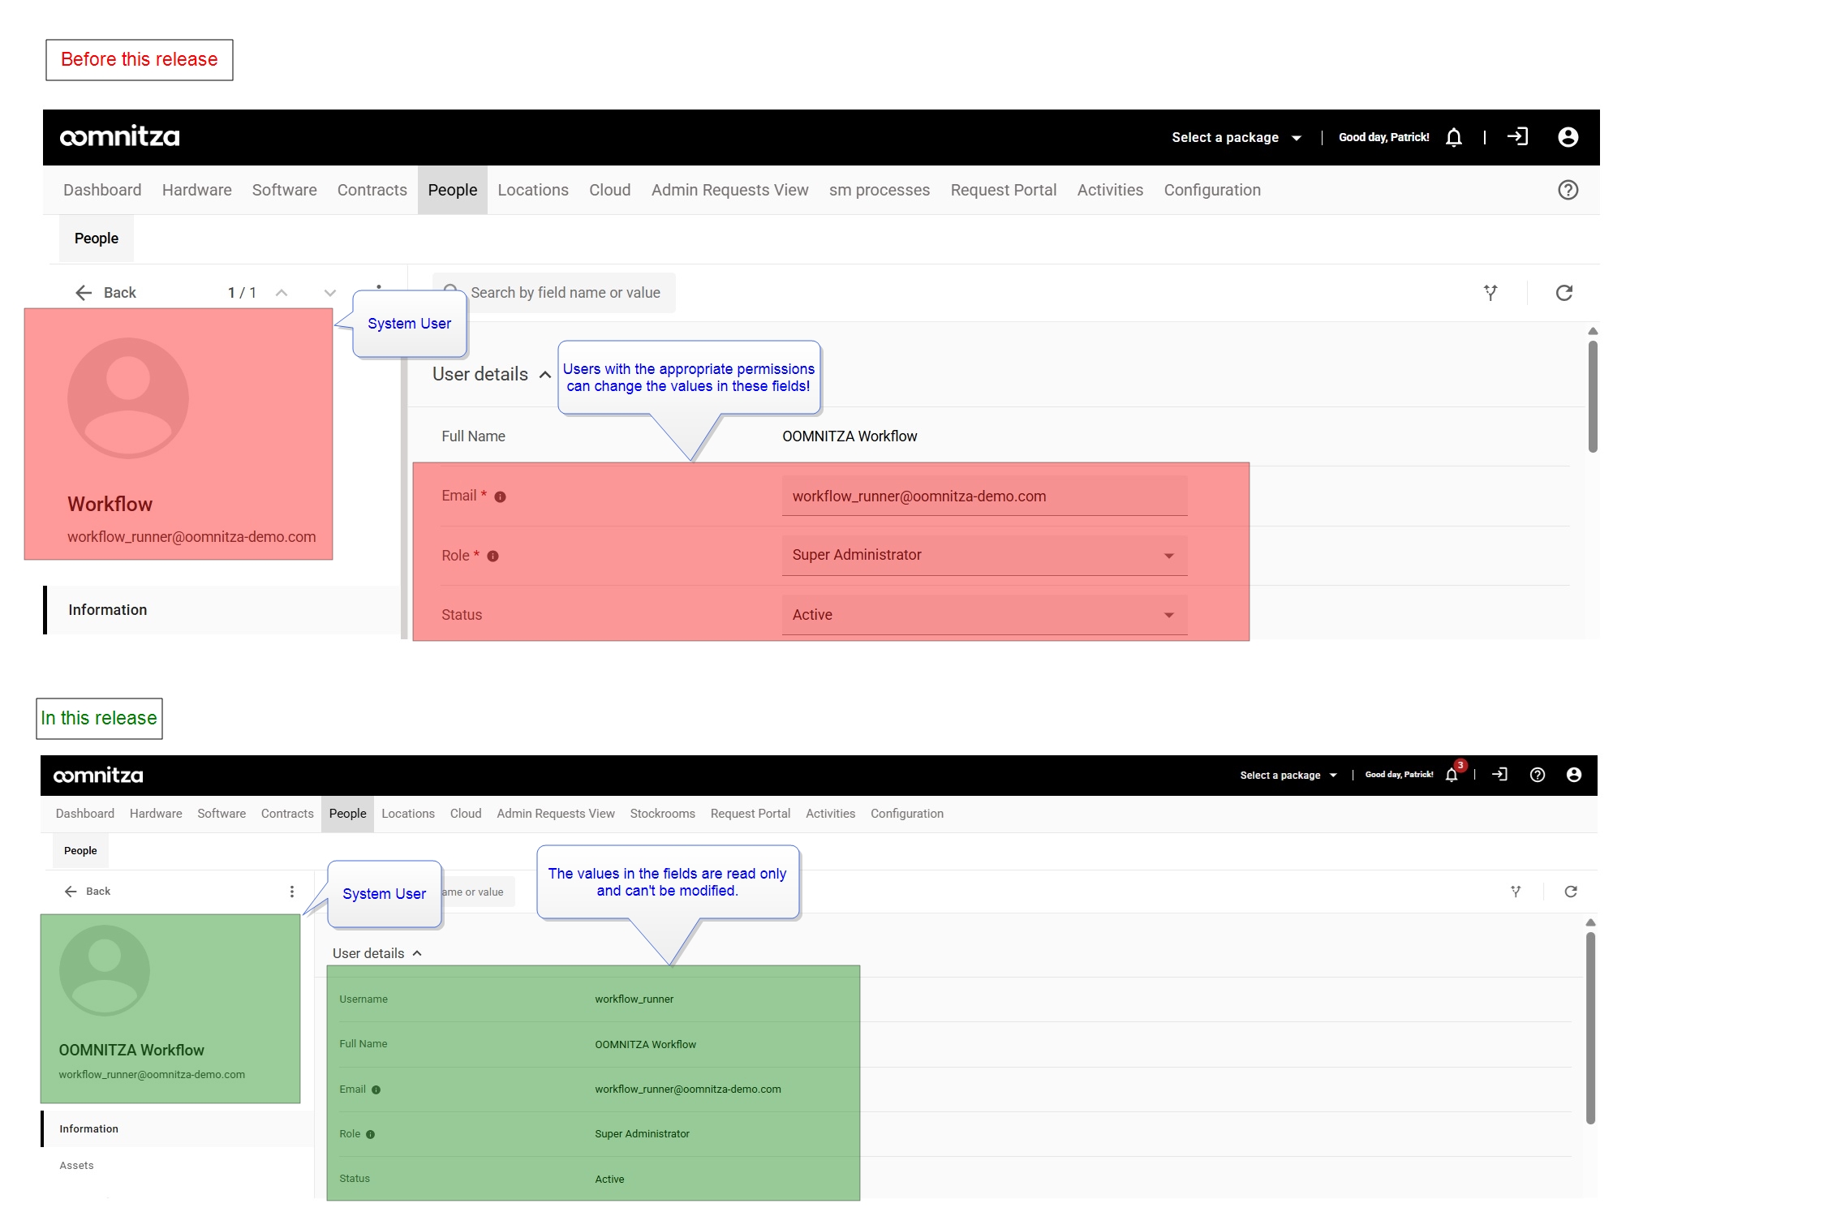The image size is (1828, 1212).
Task: Click the Workflow user avatar in the top panel
Action: [128, 398]
